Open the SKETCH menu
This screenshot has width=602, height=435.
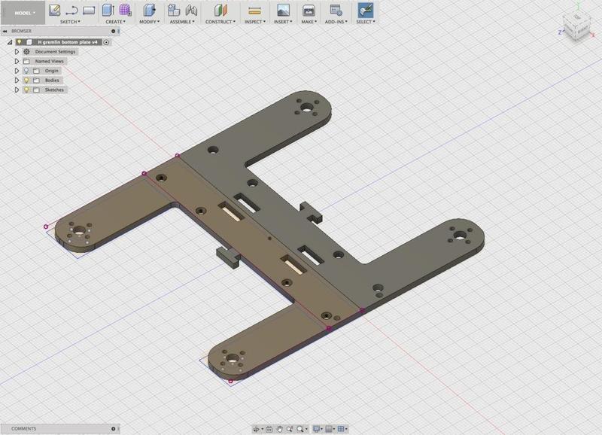70,22
